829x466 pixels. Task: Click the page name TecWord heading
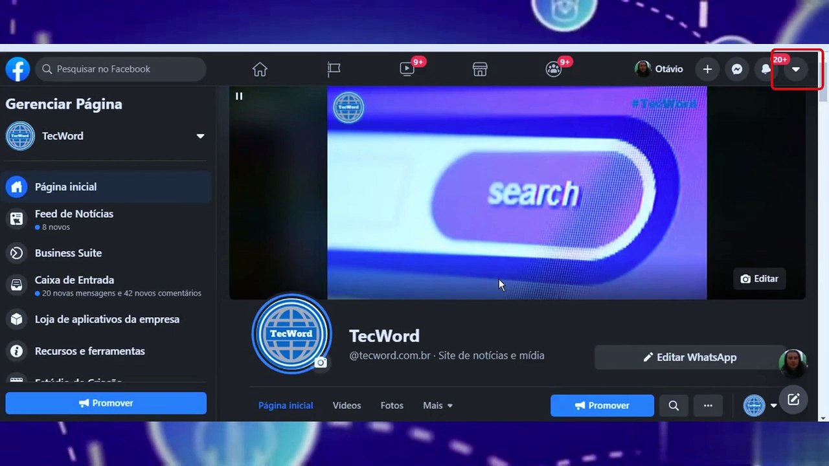point(384,336)
